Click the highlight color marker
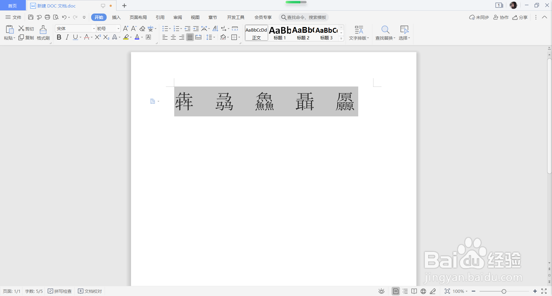The image size is (552, 296). click(x=126, y=37)
